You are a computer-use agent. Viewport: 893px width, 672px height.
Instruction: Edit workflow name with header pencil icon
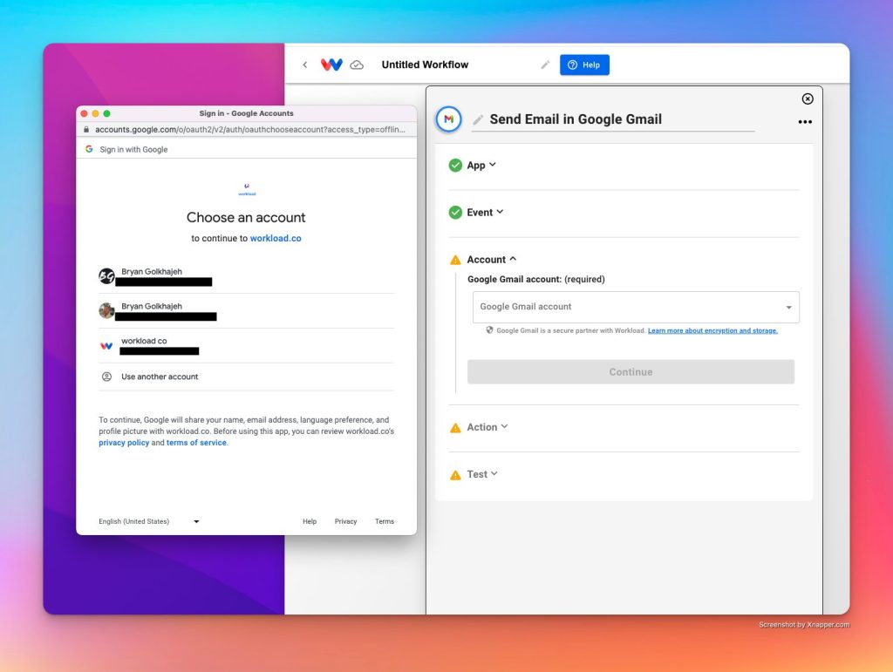(x=545, y=64)
